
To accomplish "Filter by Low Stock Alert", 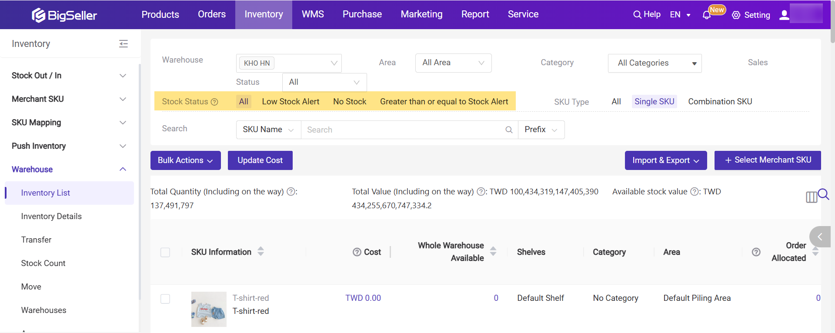I will point(291,102).
